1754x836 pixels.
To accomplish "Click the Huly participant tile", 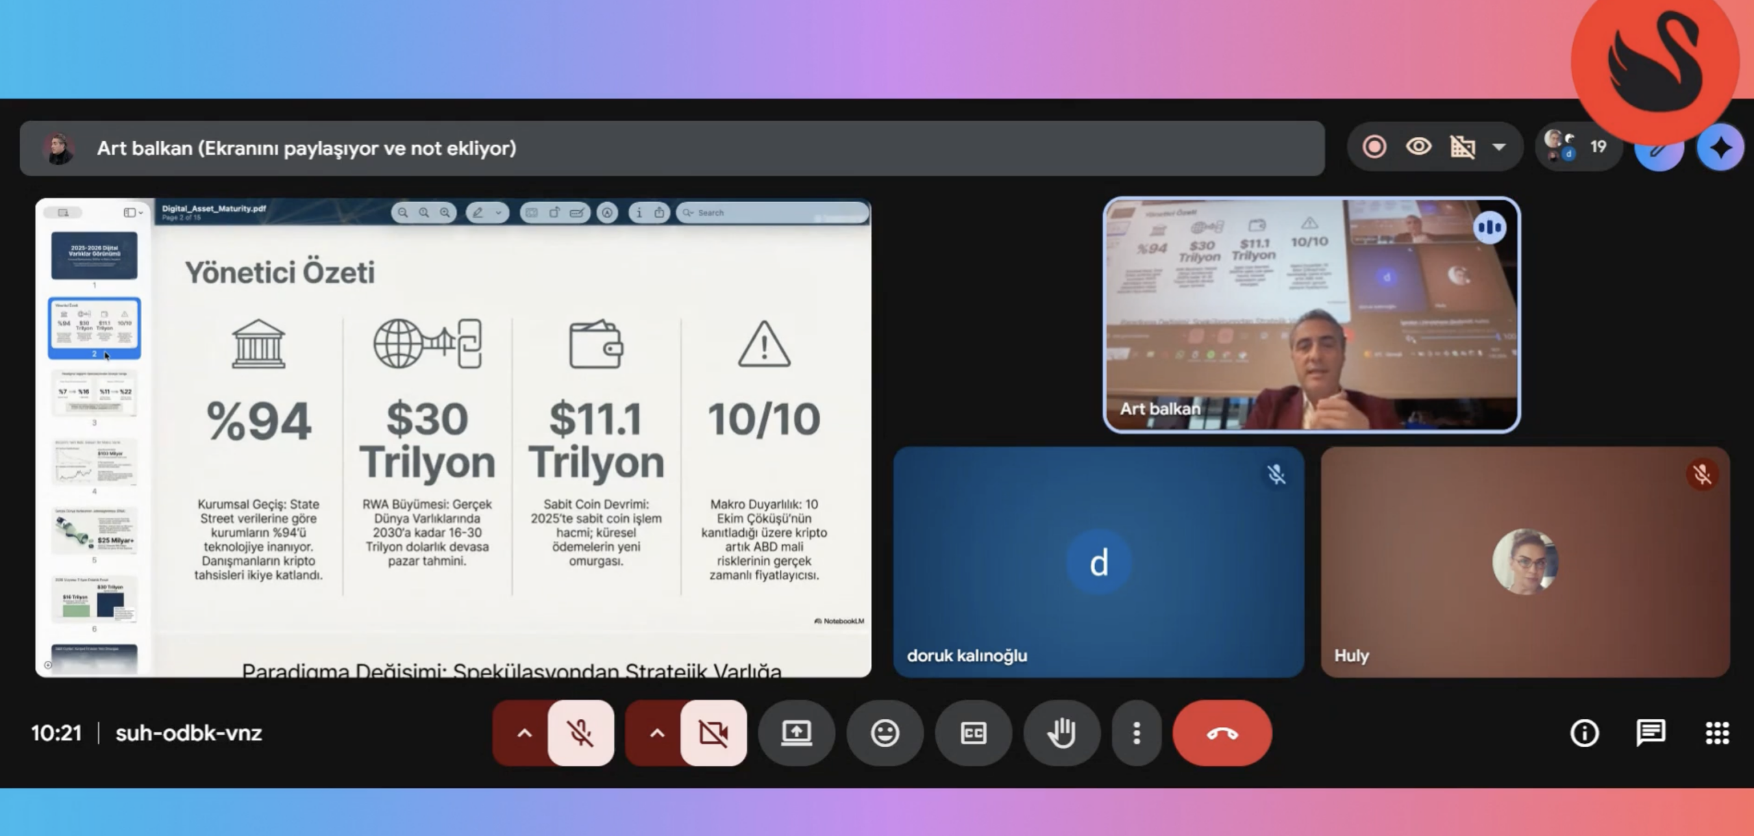I will 1524,562.
